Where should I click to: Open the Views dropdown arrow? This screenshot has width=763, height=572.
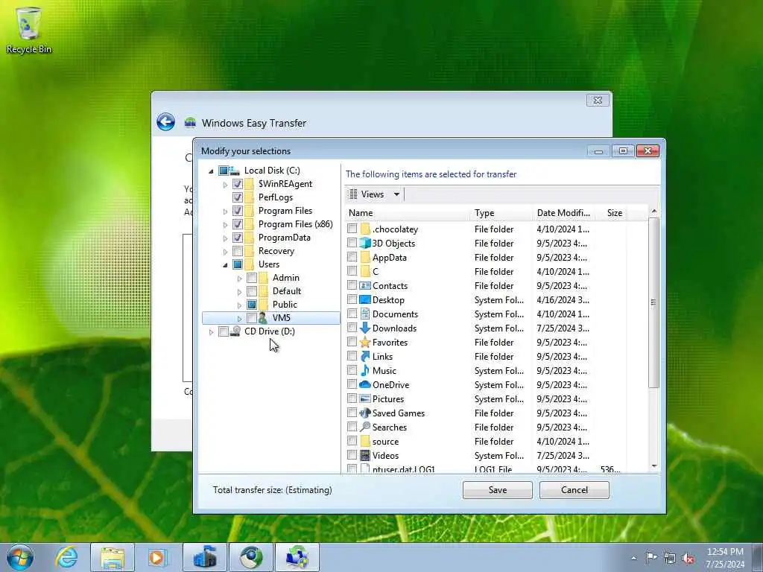click(396, 194)
